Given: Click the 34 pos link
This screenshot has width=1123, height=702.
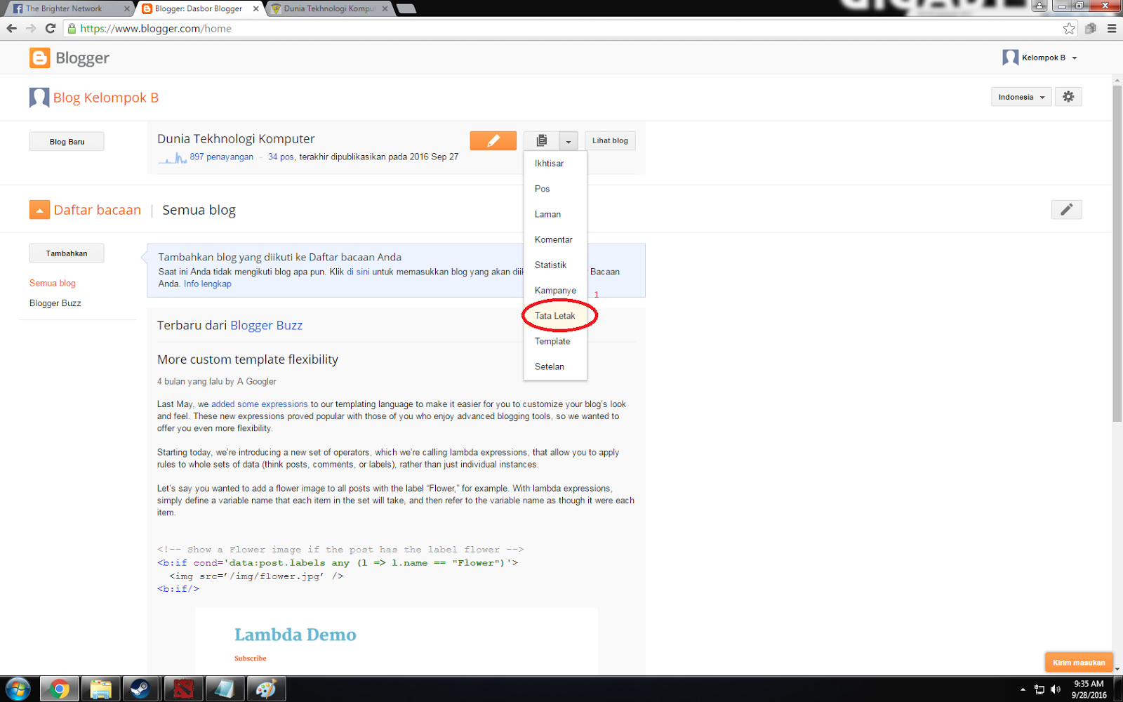Looking at the screenshot, I should pyautogui.click(x=281, y=157).
